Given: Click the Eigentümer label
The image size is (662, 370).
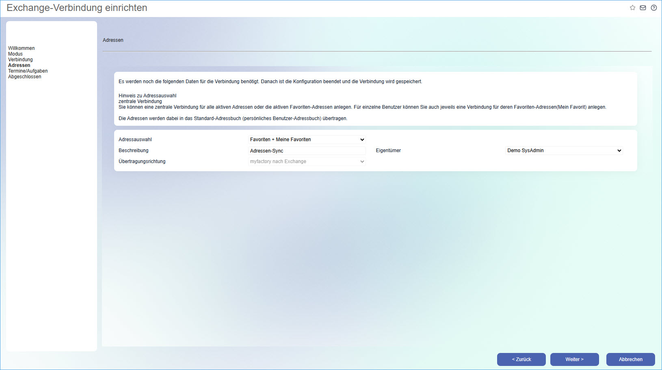Looking at the screenshot, I should tap(388, 151).
